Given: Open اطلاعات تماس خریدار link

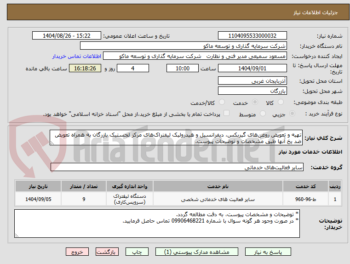Looking at the screenshot, I should click(77, 56).
